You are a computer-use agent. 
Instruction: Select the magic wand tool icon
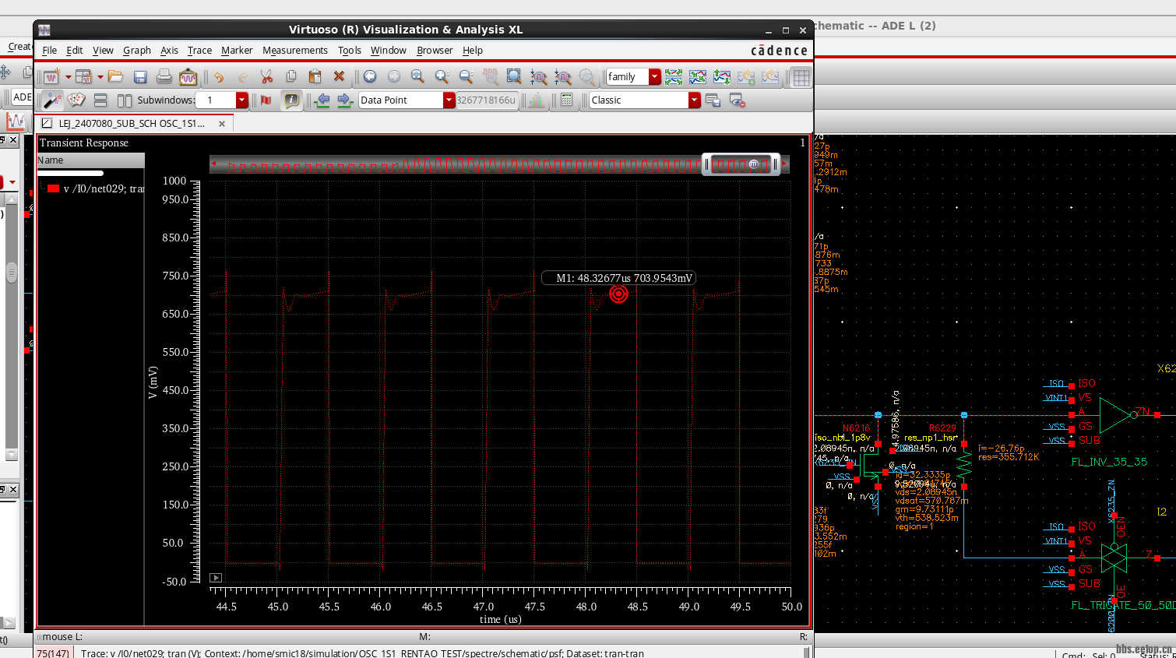(x=52, y=100)
